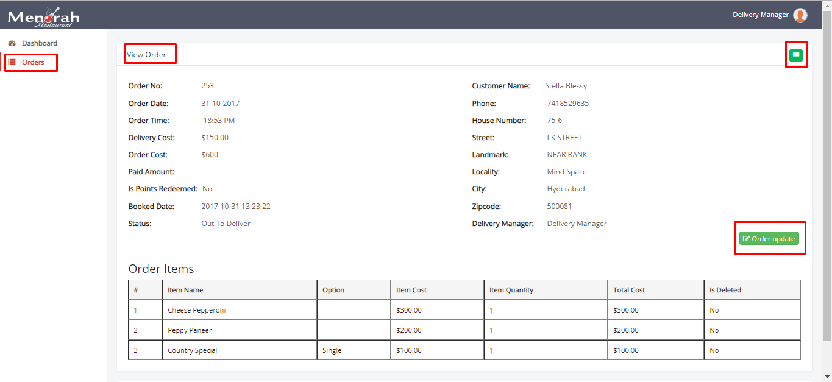The image size is (832, 382).
Task: Click the Dashboard gauge icon in sidebar
Action: coord(12,43)
